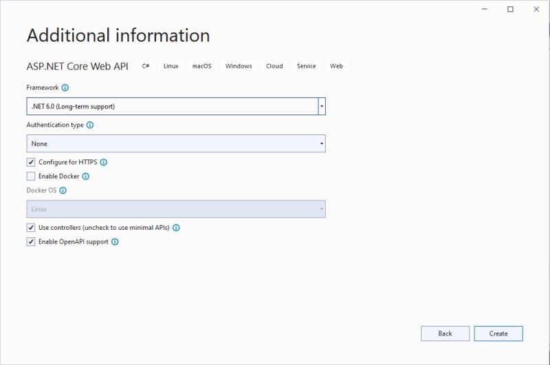Click the Windows tag
This screenshot has height=365, width=550.
239,66
